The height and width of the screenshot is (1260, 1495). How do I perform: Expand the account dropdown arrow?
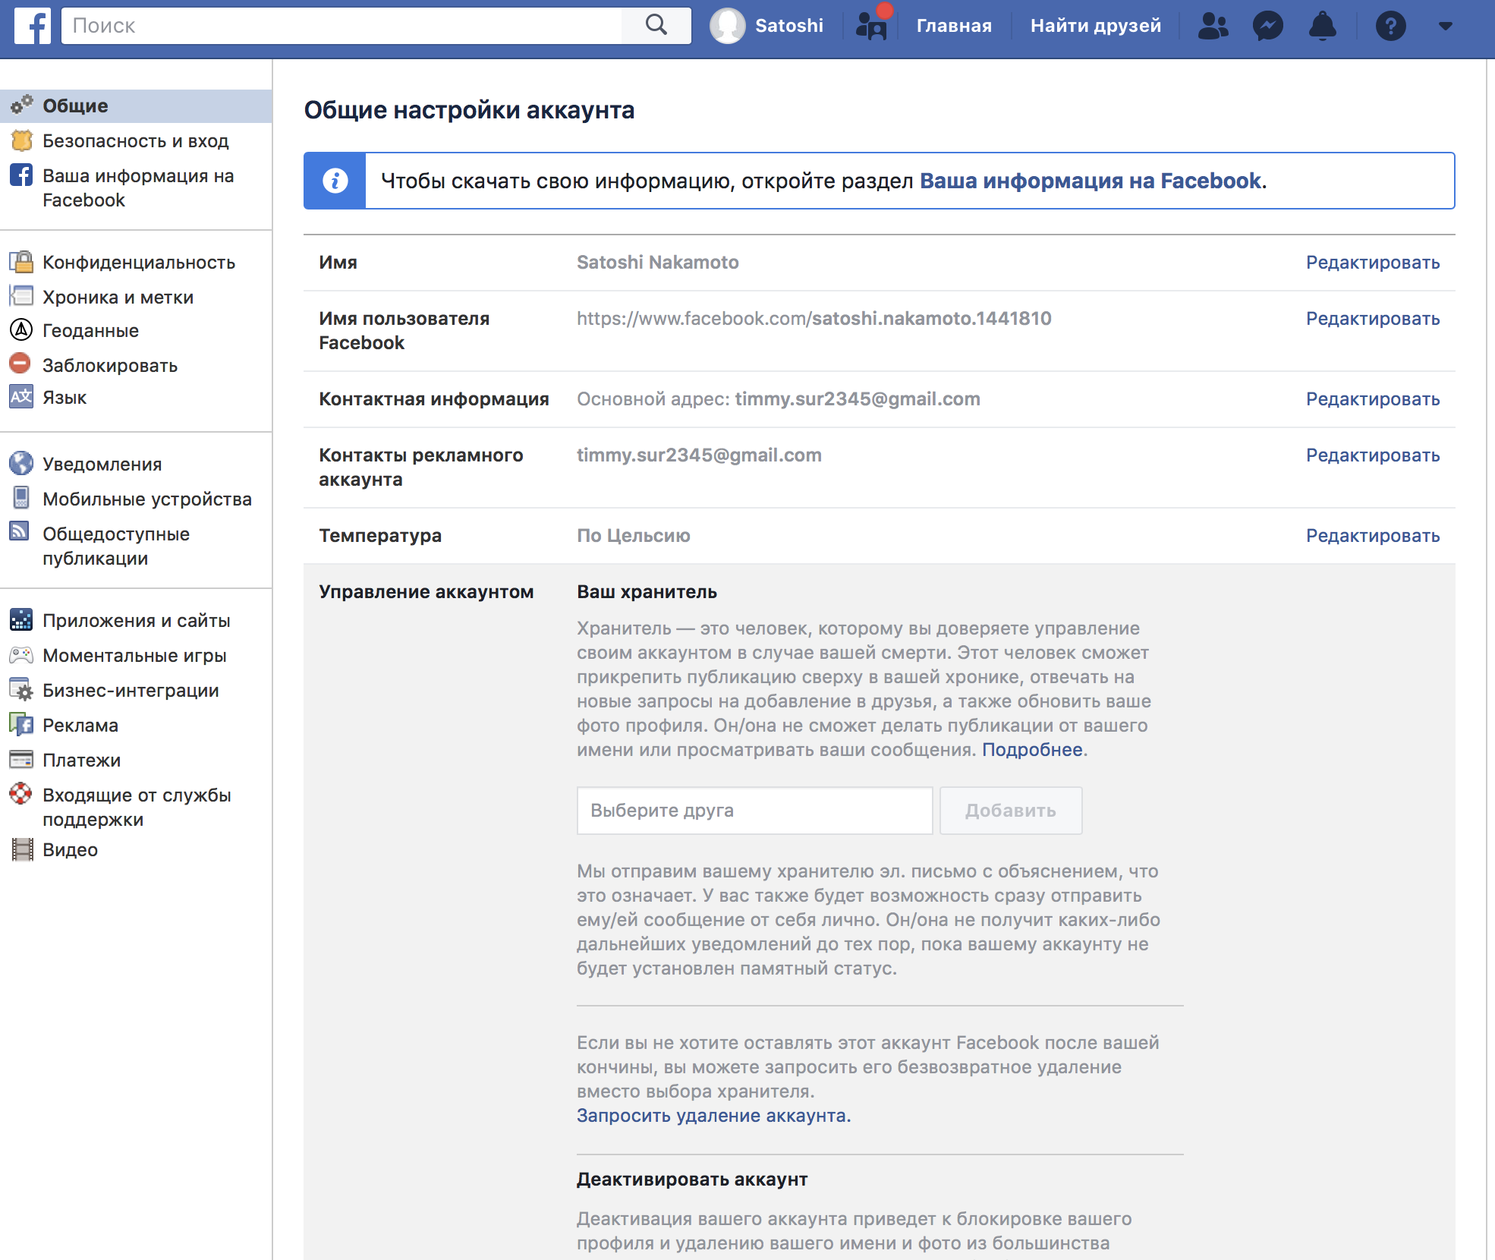coord(1445,26)
